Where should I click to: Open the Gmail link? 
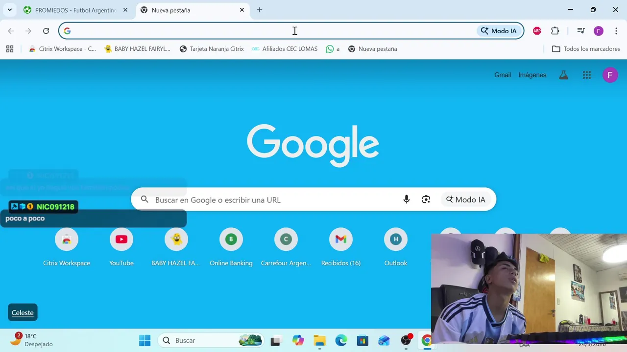click(x=503, y=75)
